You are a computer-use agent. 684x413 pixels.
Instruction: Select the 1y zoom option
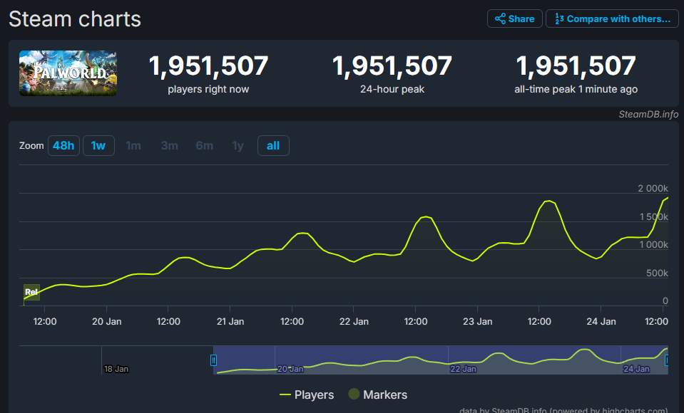238,145
